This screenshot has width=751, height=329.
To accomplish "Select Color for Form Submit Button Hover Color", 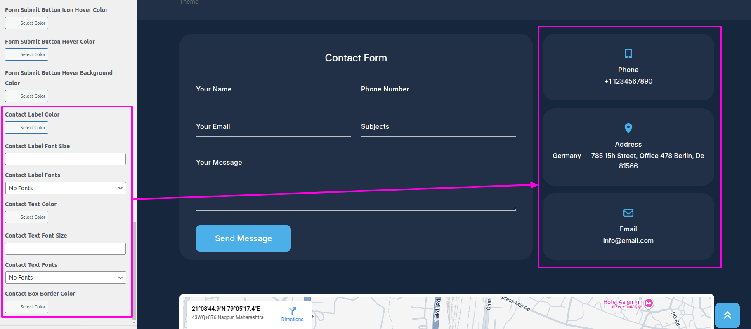I will point(26,54).
